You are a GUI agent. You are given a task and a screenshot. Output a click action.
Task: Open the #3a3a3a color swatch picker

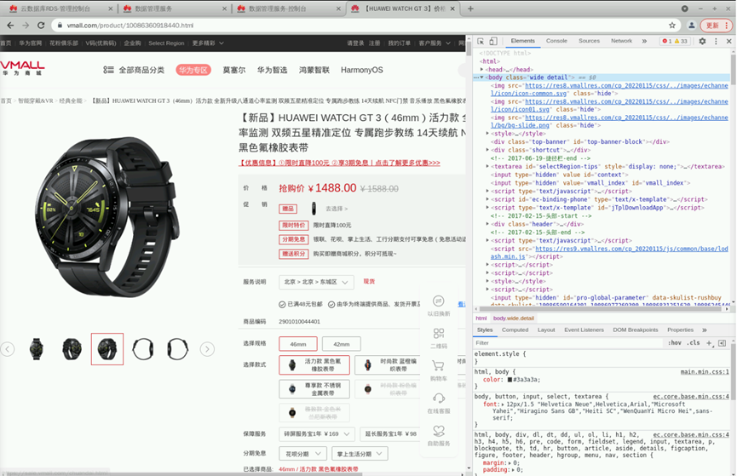[x=510, y=379]
